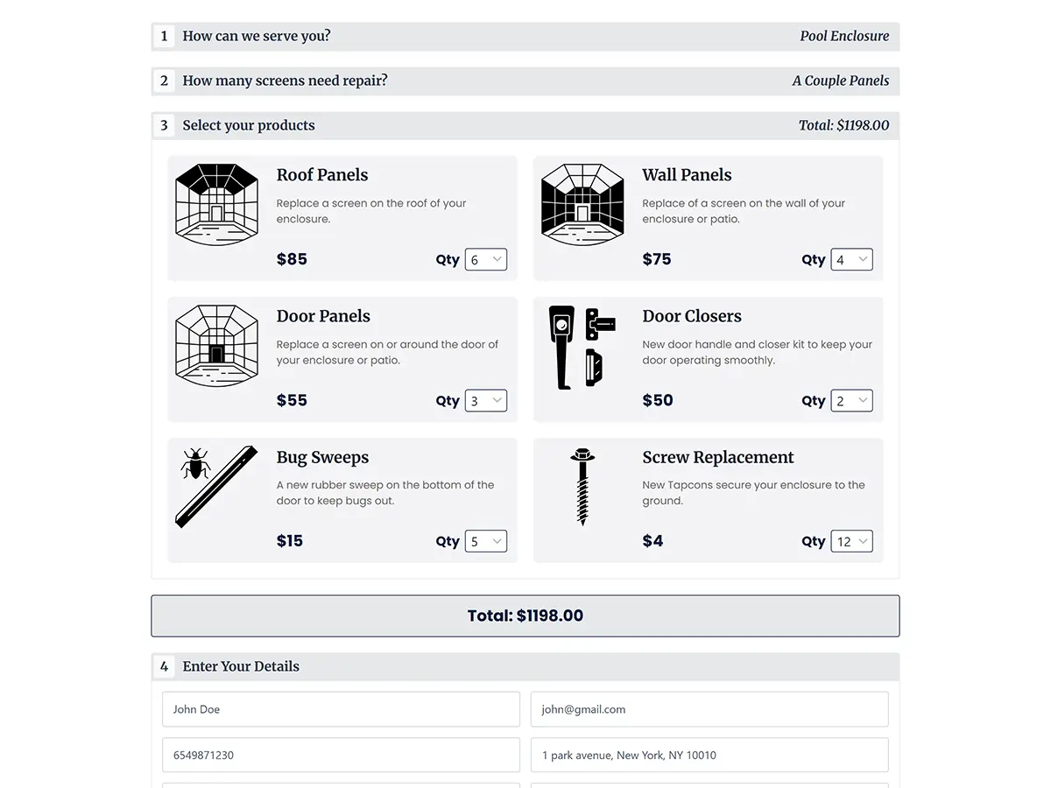Expand step 2 'How many screens need repair?'

pos(525,81)
